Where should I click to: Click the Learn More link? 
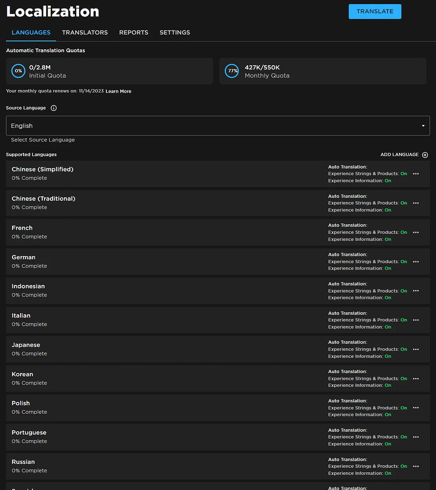[x=118, y=91]
